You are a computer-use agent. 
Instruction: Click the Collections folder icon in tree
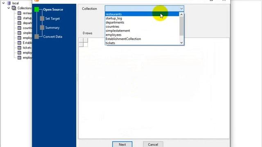(14, 8)
